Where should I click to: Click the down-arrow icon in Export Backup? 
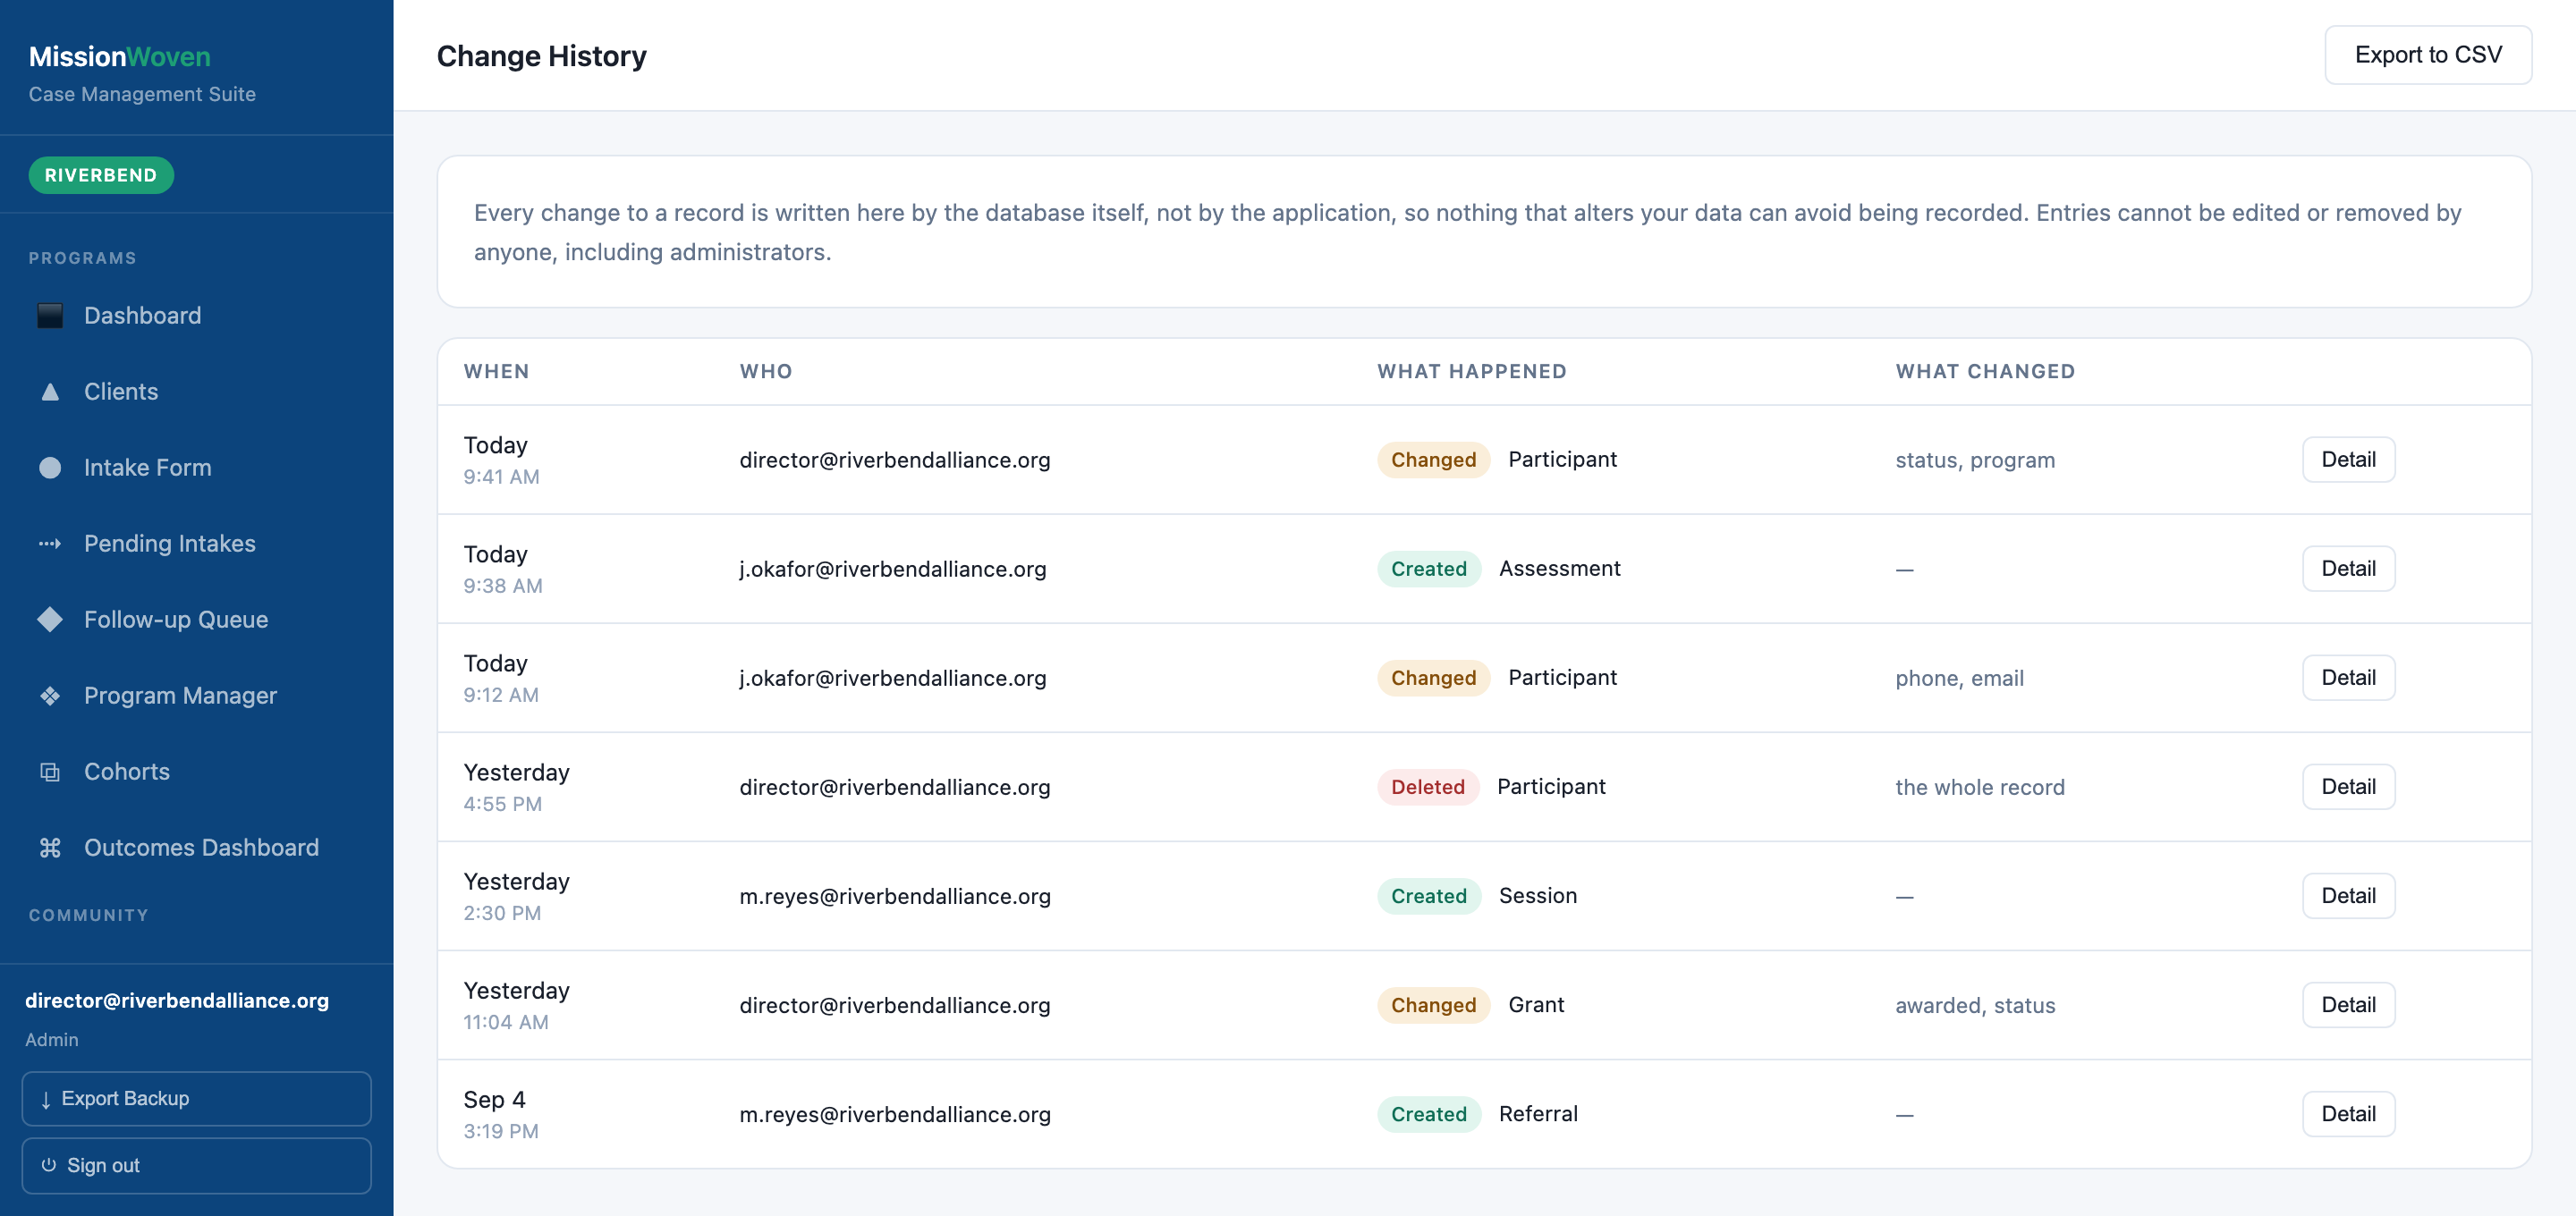click(x=46, y=1099)
